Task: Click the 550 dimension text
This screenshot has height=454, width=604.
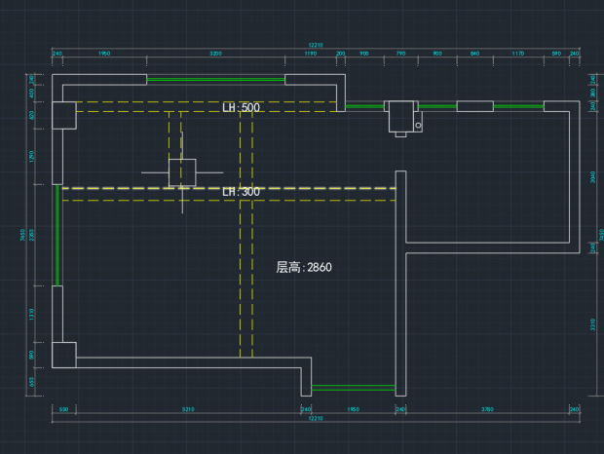Action: [x=64, y=409]
